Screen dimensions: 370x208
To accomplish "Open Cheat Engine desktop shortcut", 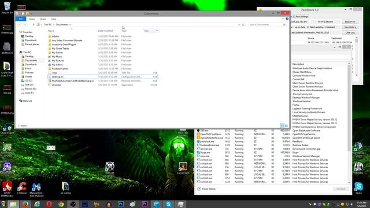I will [x=7, y=129].
